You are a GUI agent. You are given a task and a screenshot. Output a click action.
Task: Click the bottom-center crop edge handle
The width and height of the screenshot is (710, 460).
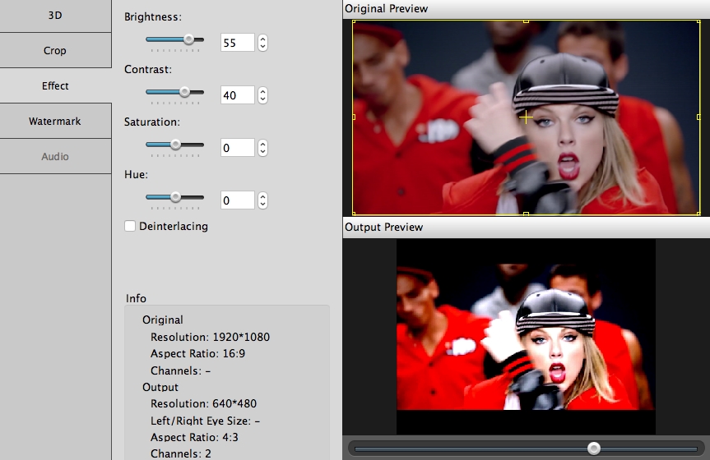[x=526, y=214]
